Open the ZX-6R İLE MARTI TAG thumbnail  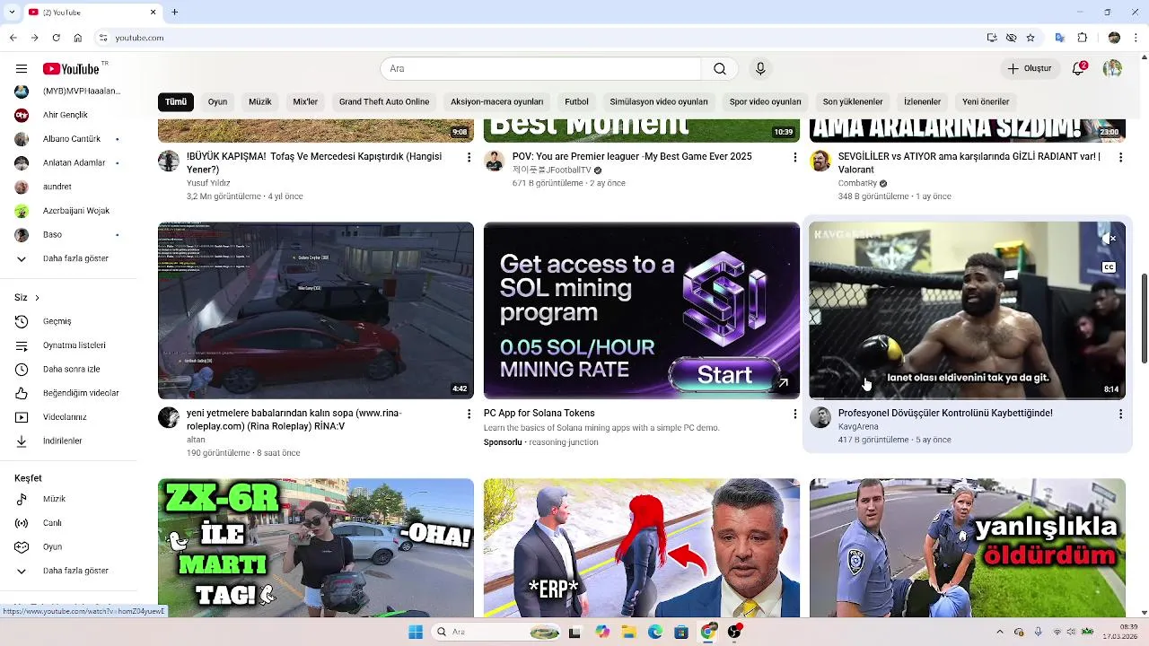[316, 547]
